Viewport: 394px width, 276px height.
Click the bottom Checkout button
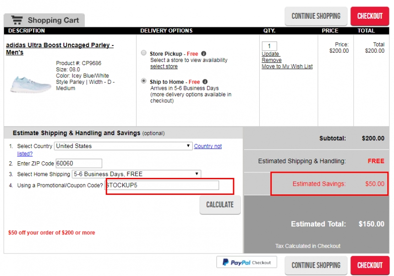pyautogui.click(x=370, y=265)
